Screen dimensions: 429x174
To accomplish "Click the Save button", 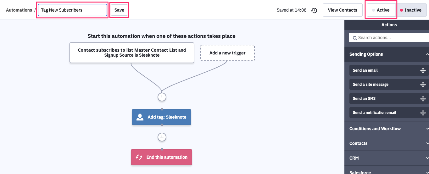I will pyautogui.click(x=119, y=10).
